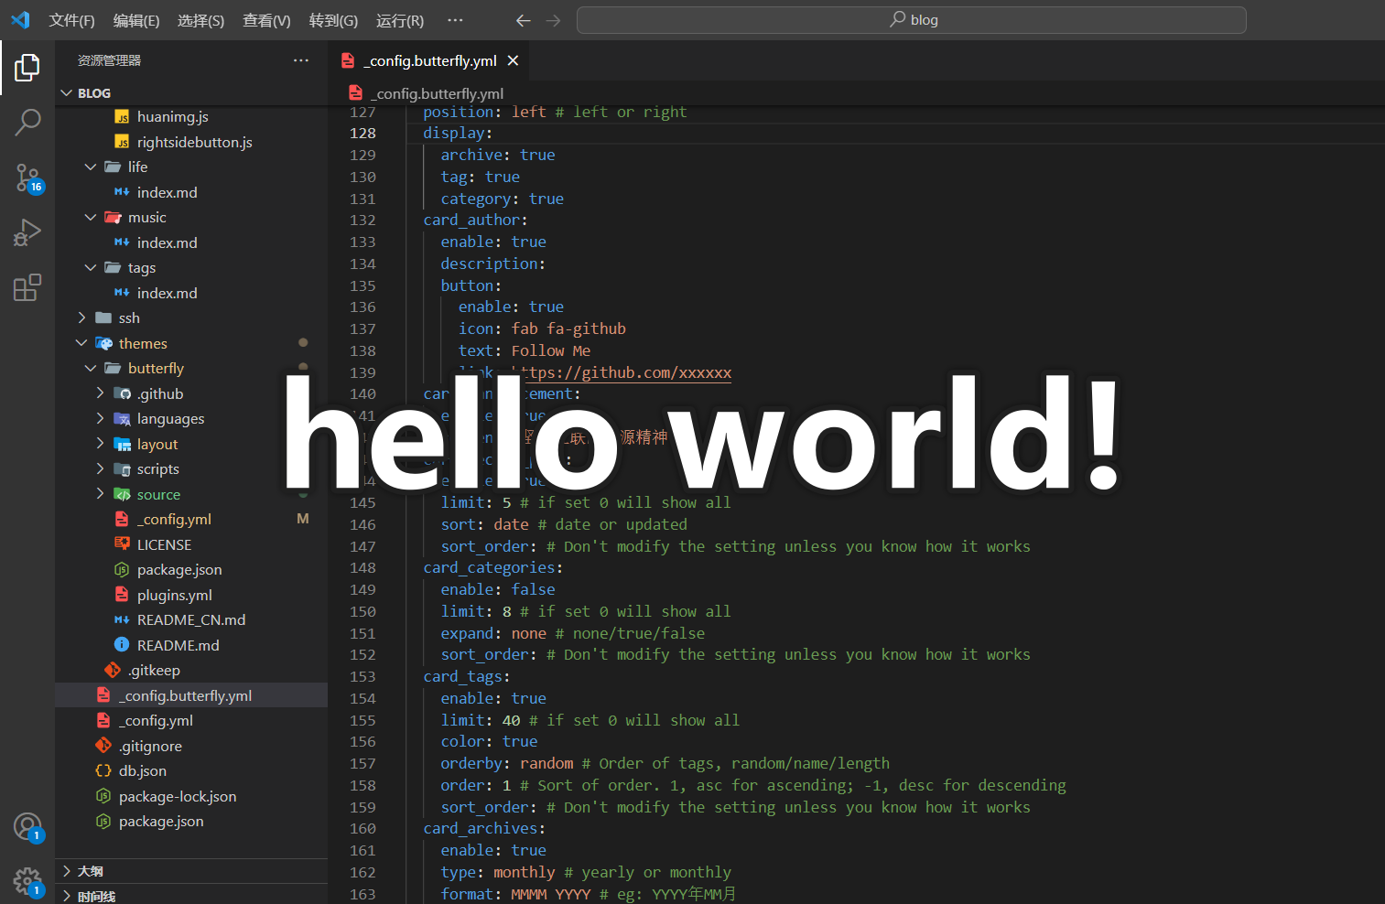
Task: Open Source Control view with 16 changes
Action: (27, 178)
